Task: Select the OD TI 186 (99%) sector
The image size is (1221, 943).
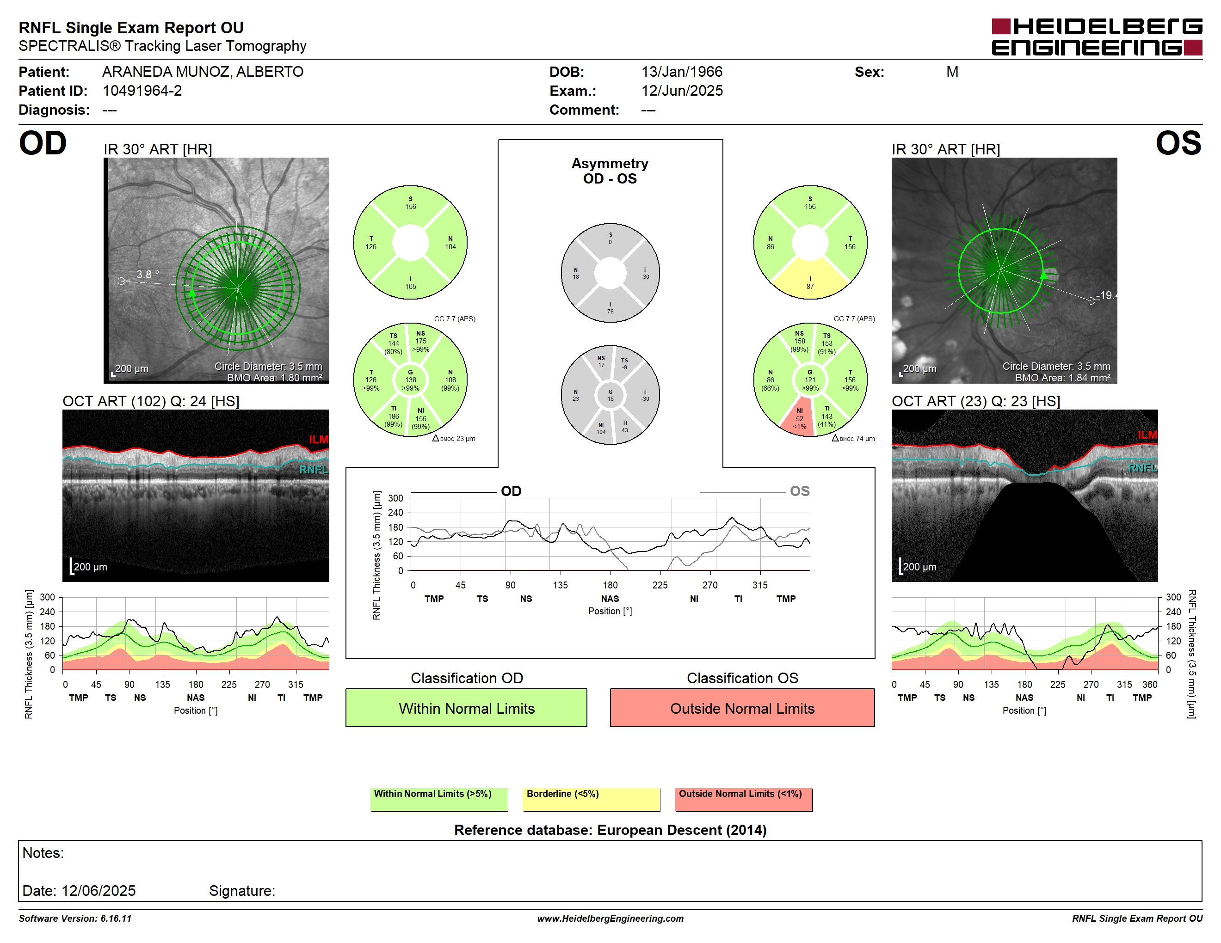Action: coord(394,416)
